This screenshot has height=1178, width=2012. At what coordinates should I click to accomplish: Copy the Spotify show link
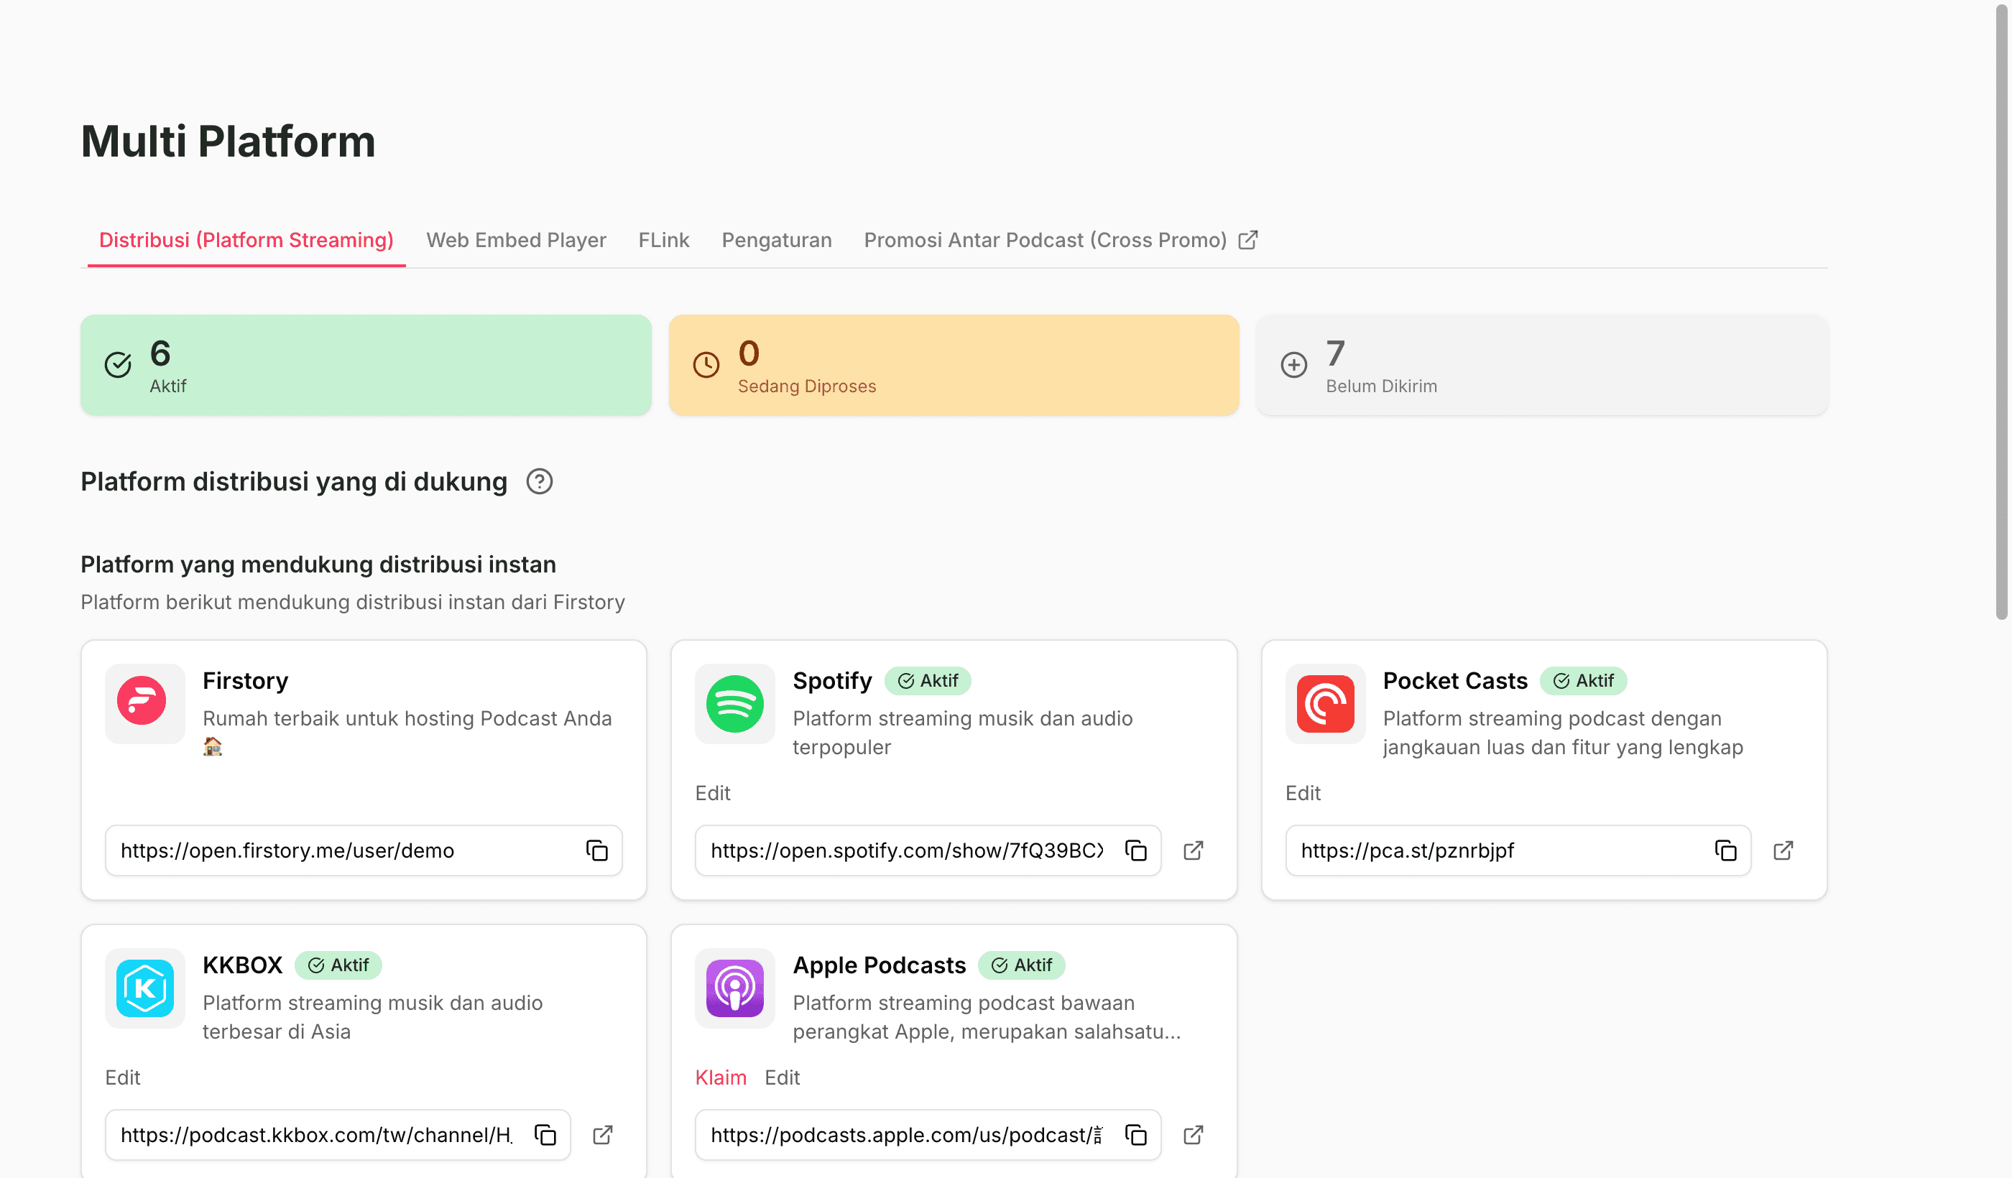[x=1135, y=850]
